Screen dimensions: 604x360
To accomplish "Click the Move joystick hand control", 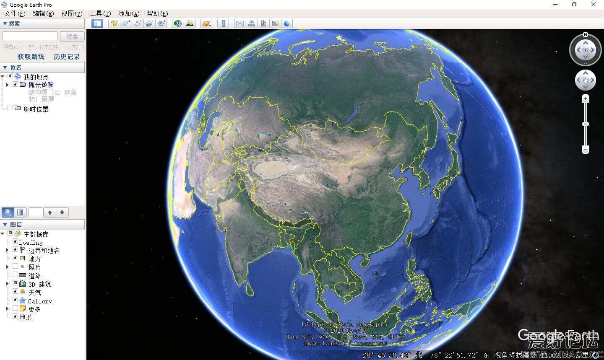I will tap(586, 80).
